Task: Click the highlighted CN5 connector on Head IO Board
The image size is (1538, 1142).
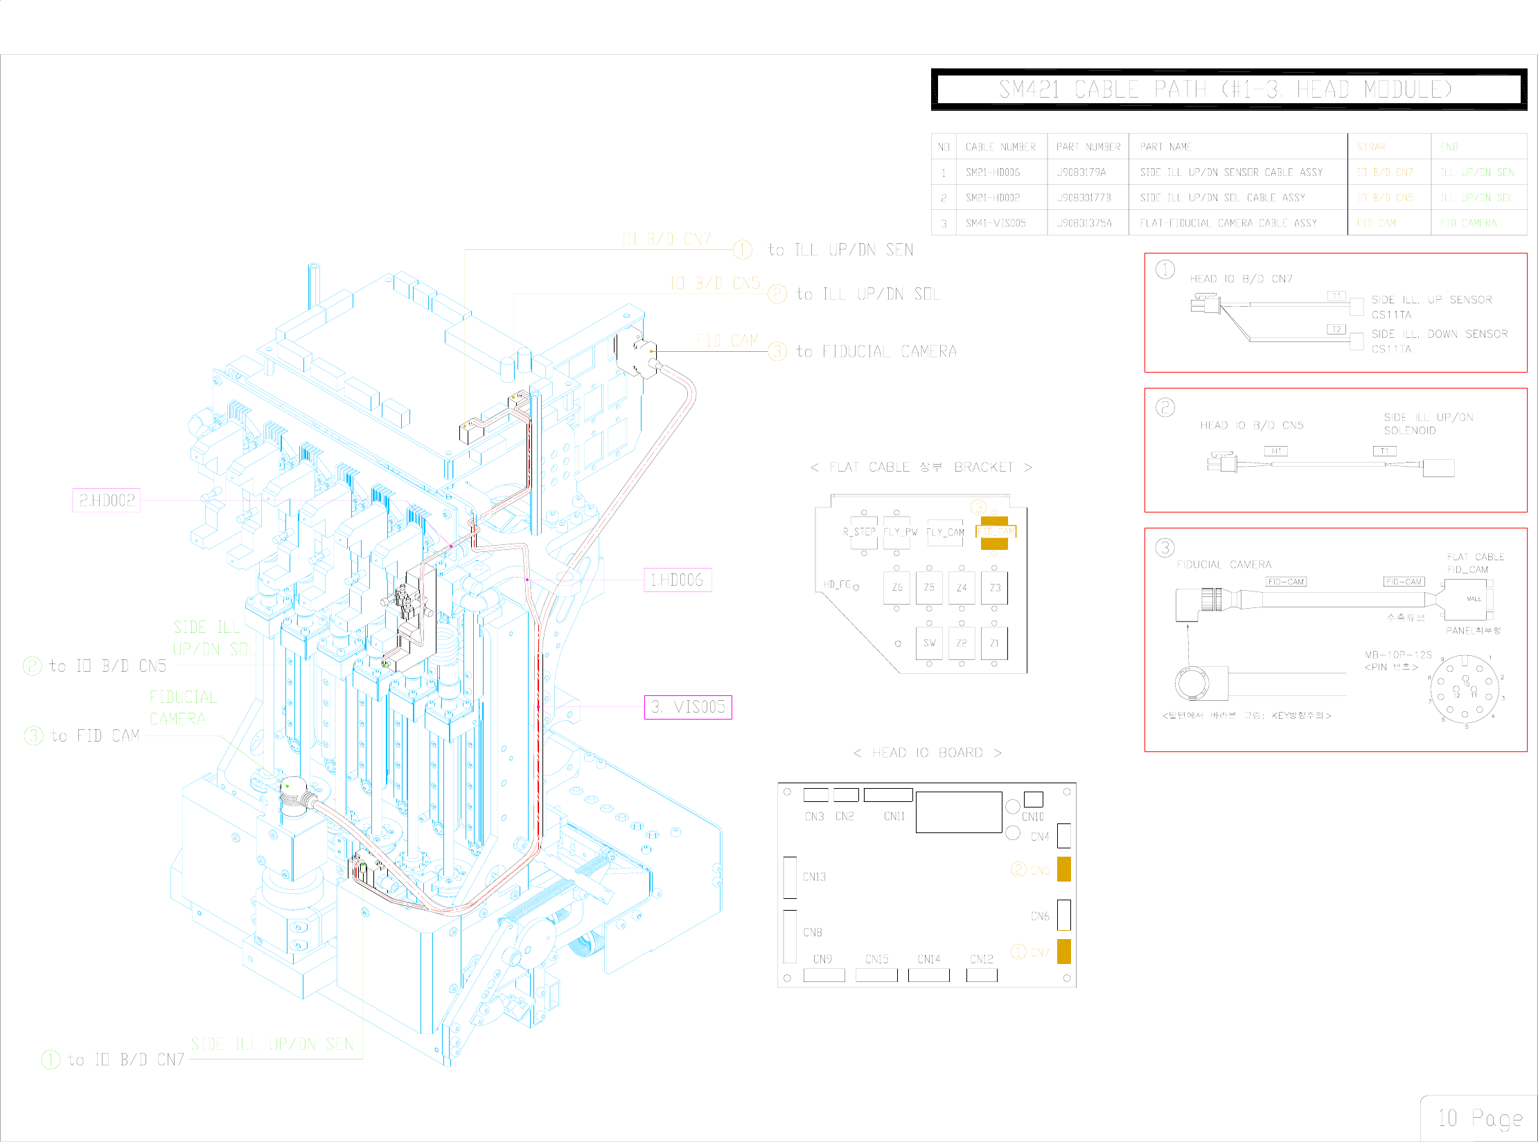Action: click(1063, 869)
